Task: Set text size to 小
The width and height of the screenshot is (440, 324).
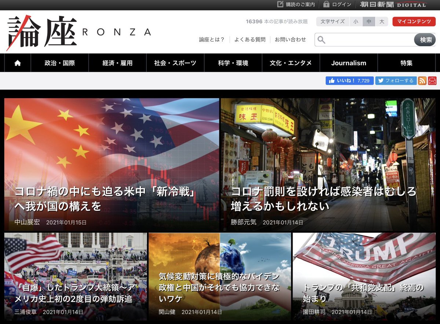Action: (x=356, y=22)
